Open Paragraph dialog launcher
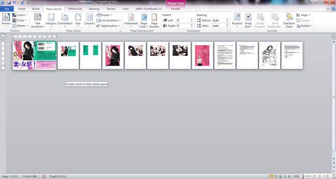Screen dimensions: 336x179 pos(228,31)
